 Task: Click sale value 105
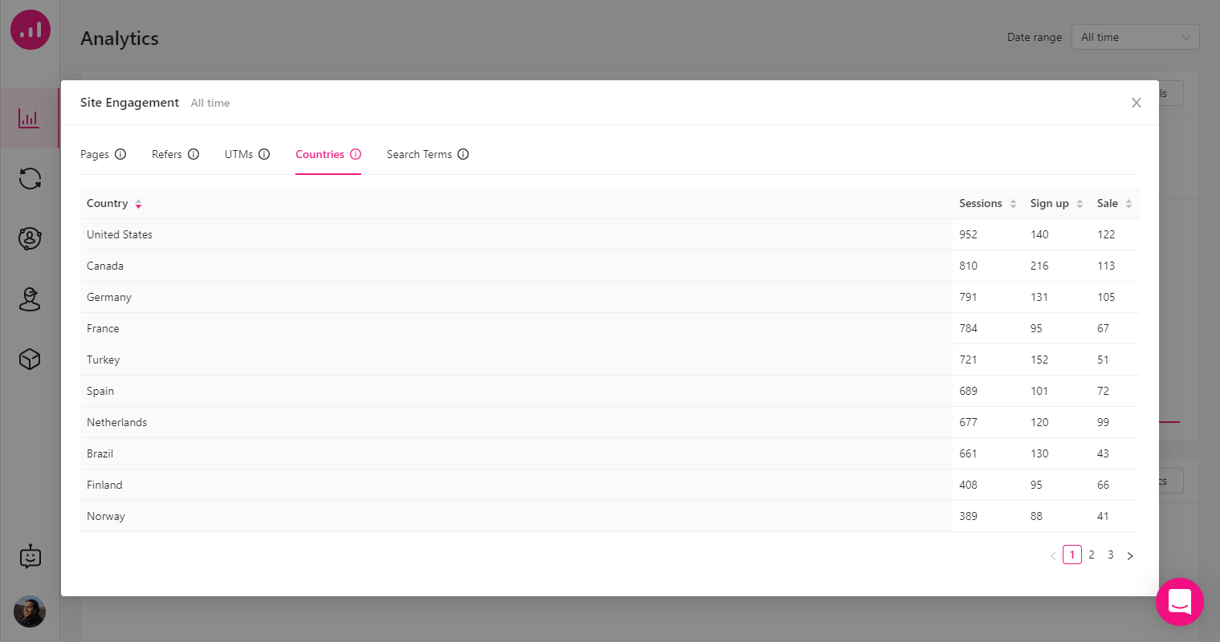click(x=1106, y=297)
